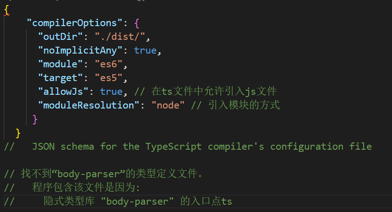Click the "es6" module value

coord(109,64)
